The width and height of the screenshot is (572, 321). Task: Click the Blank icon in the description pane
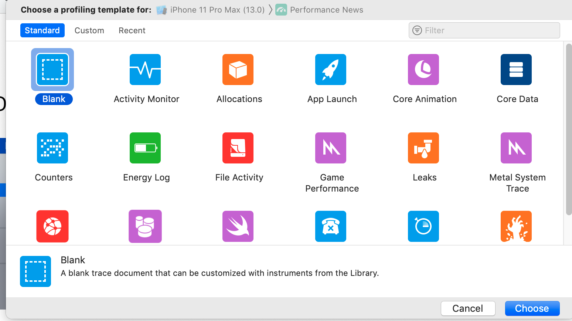pos(35,271)
